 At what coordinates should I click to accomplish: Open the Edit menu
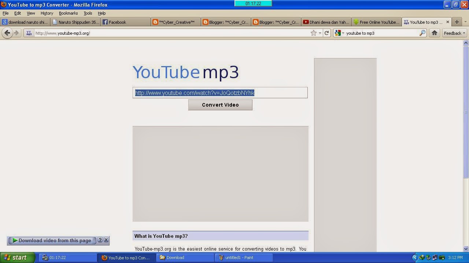coord(18,13)
